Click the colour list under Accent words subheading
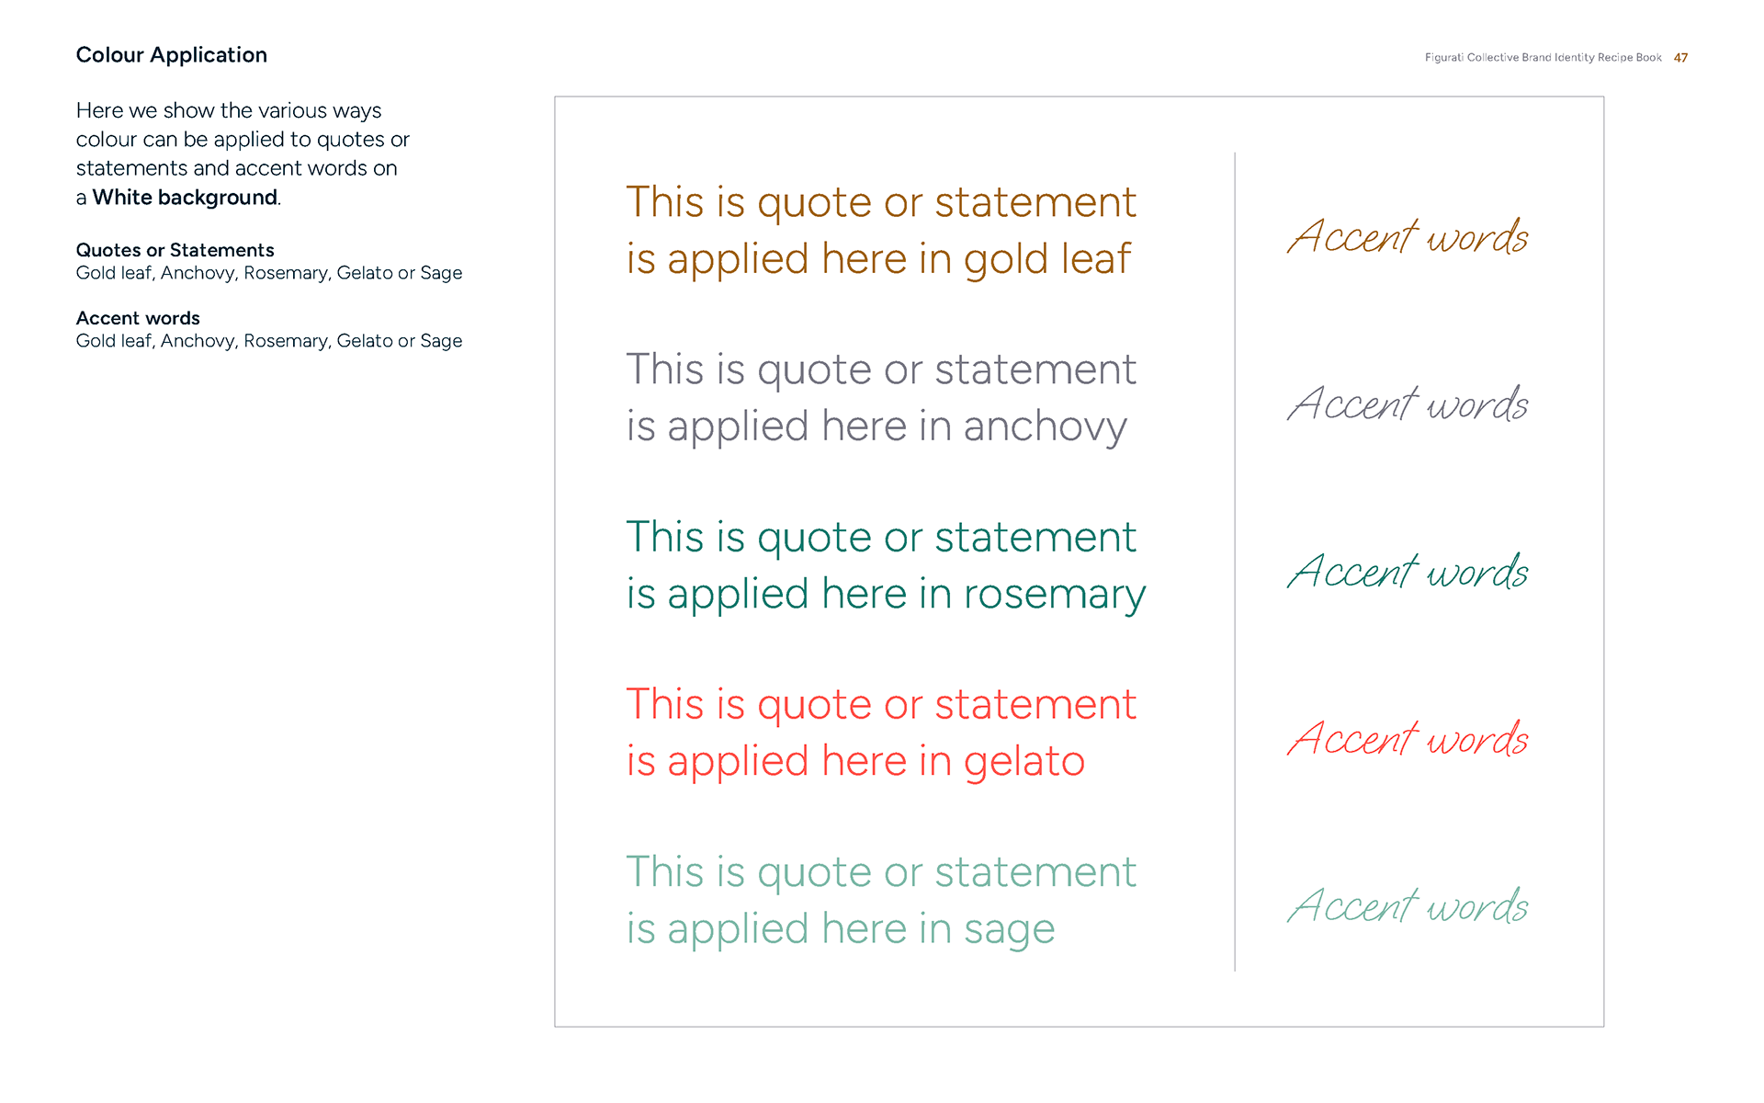The height and width of the screenshot is (1103, 1764). [268, 341]
